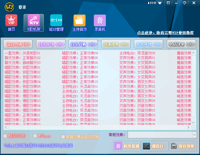Open the 调音台 mixer button
The width and height of the screenshot is (200, 155).
point(155,146)
